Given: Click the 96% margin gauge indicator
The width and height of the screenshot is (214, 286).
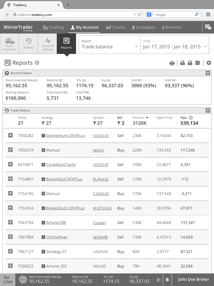Looking at the screenshot, I should click(23, 280).
